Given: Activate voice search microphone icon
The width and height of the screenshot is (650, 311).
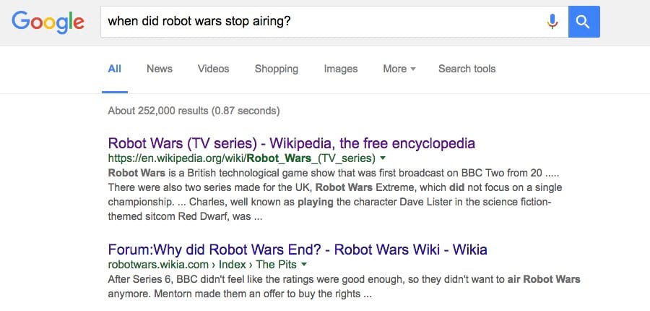Looking at the screenshot, I should pyautogui.click(x=552, y=22).
